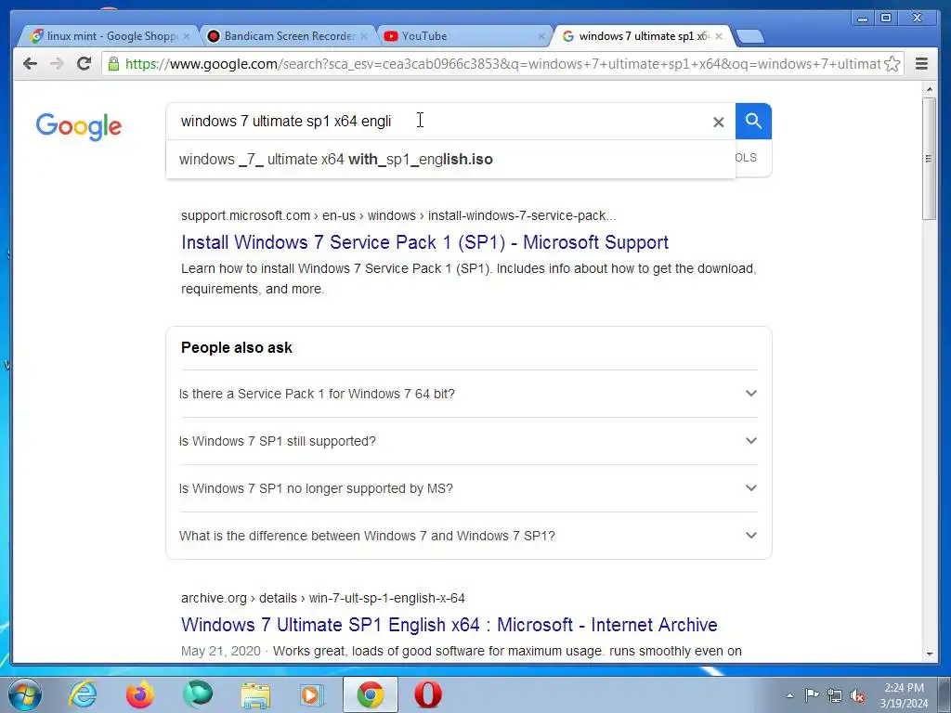Click the browser back arrow
The height and width of the screenshot is (713, 951).
(30, 64)
